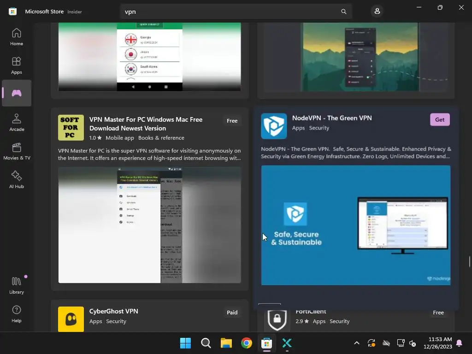Viewport: 472px width, 354px height.
Task: Click NodeVPN Safe, Secure & Sustainable banner
Action: pos(355,225)
